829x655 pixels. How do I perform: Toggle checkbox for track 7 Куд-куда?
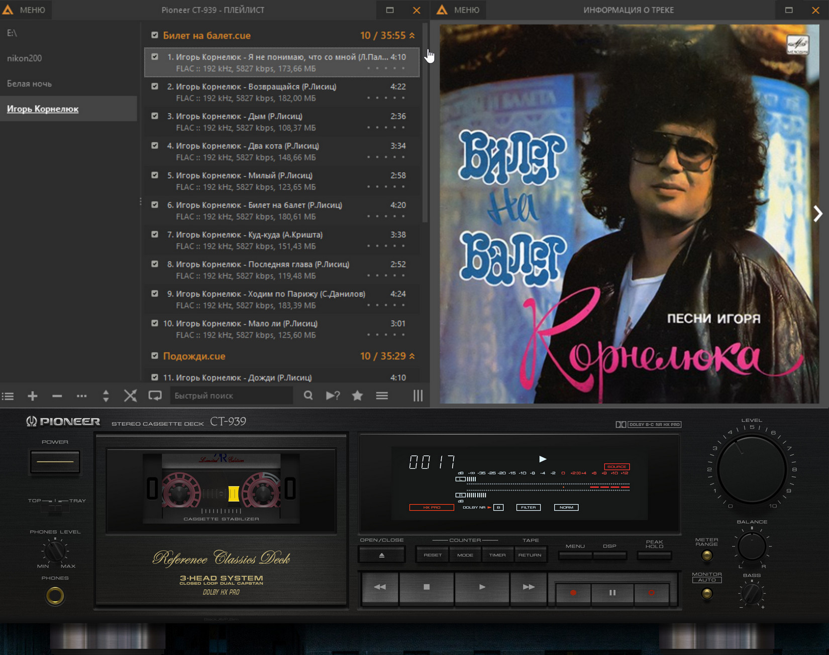click(x=155, y=234)
